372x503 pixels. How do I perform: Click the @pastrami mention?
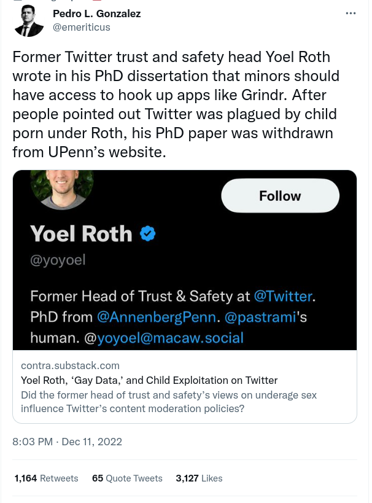pyautogui.click(x=261, y=317)
